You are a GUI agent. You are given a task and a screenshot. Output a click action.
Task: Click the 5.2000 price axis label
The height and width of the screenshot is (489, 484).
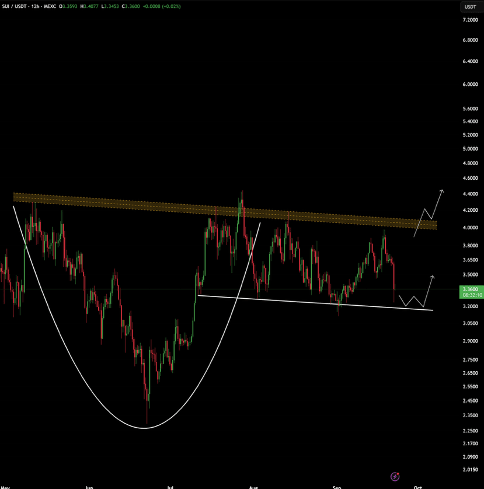pyautogui.click(x=470, y=135)
